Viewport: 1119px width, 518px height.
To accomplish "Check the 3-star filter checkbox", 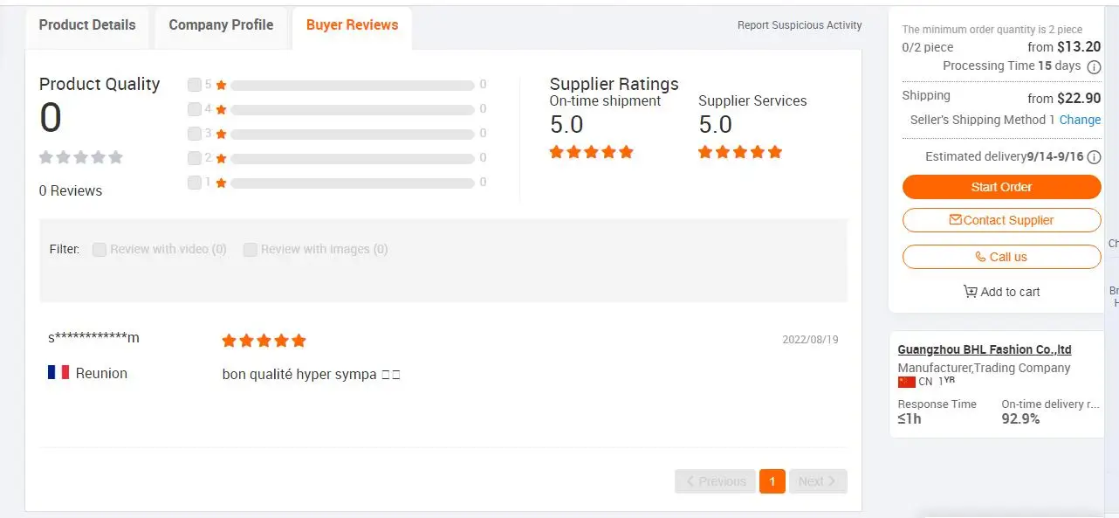I will point(195,134).
